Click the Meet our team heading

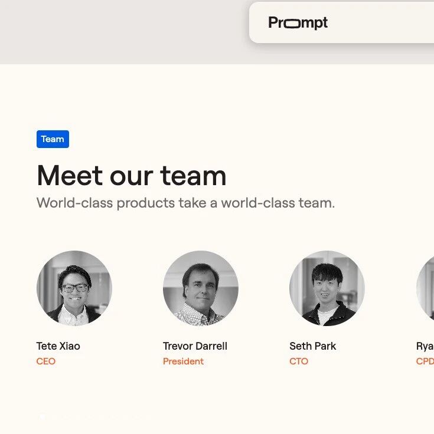(x=131, y=176)
